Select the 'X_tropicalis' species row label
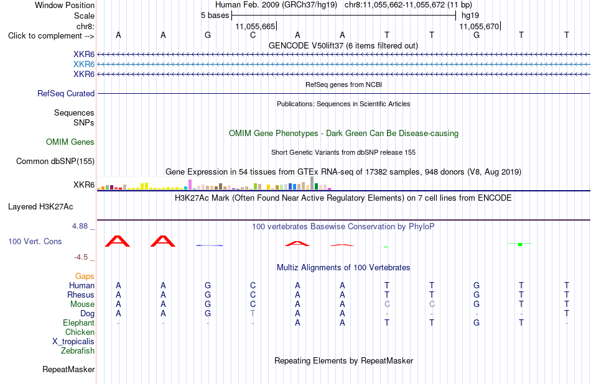 pyautogui.click(x=73, y=342)
